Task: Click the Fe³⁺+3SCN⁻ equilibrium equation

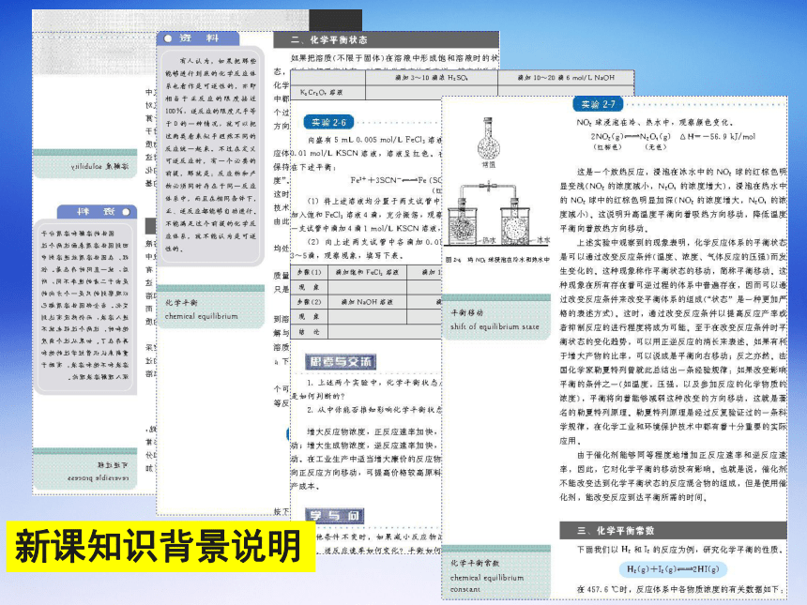Action: 395,180
